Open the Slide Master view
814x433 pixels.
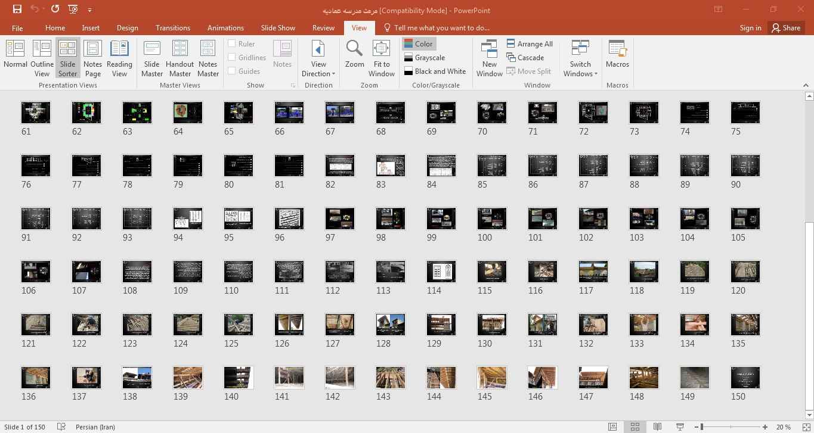point(152,57)
